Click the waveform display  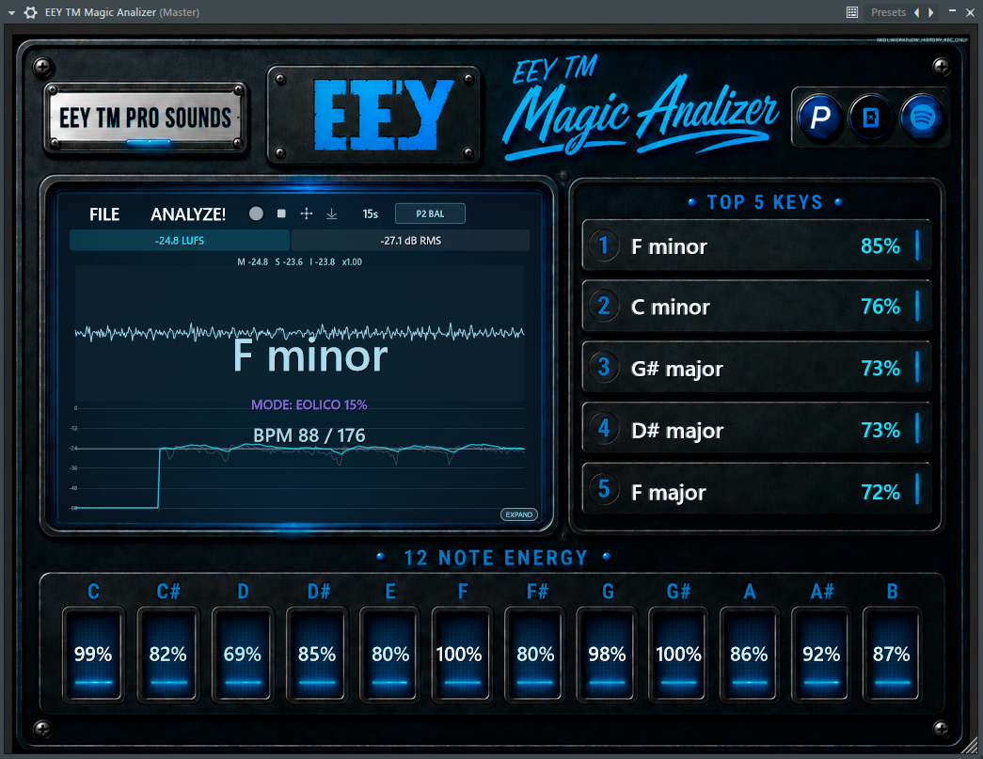300,332
